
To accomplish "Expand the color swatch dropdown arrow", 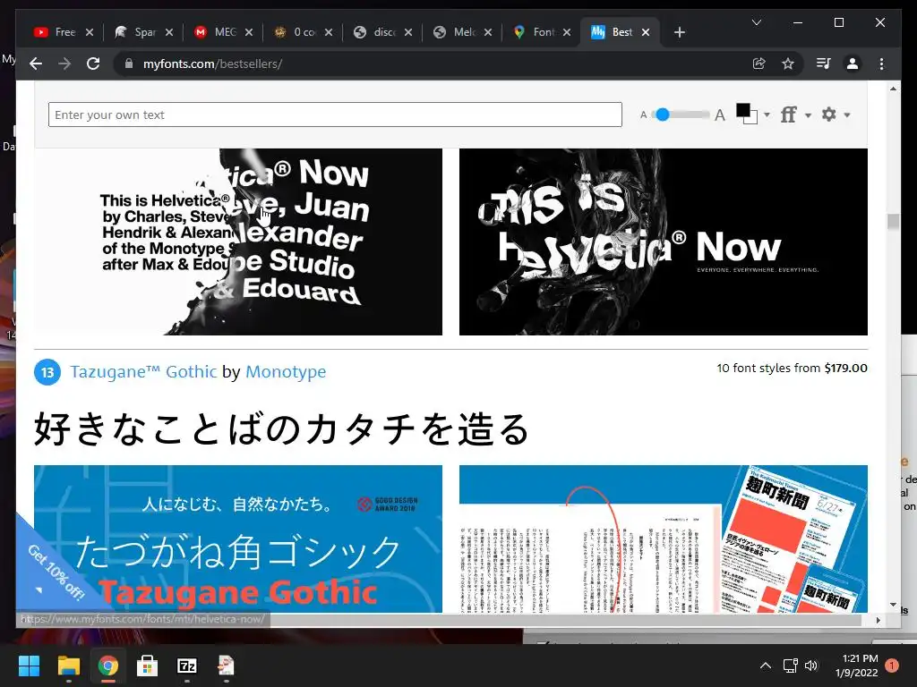I will [767, 114].
